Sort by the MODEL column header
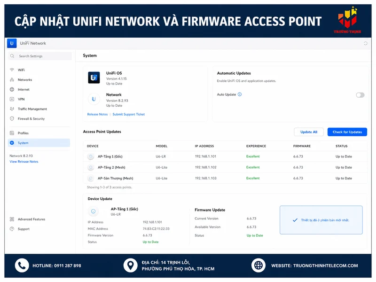This screenshot has width=376, height=282. pos(162,146)
